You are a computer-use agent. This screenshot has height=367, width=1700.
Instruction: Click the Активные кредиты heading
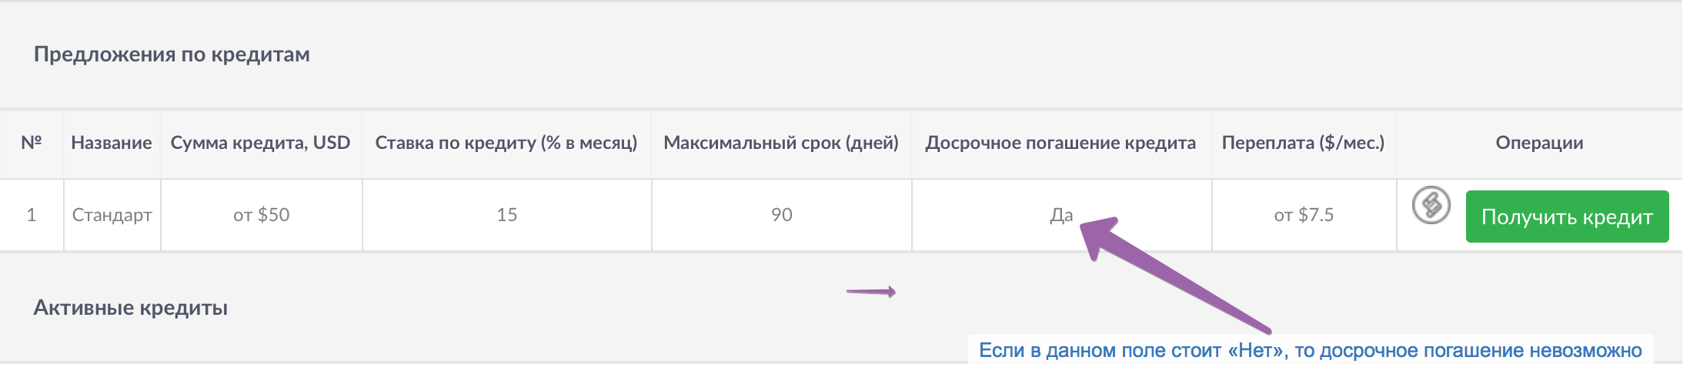tap(131, 308)
